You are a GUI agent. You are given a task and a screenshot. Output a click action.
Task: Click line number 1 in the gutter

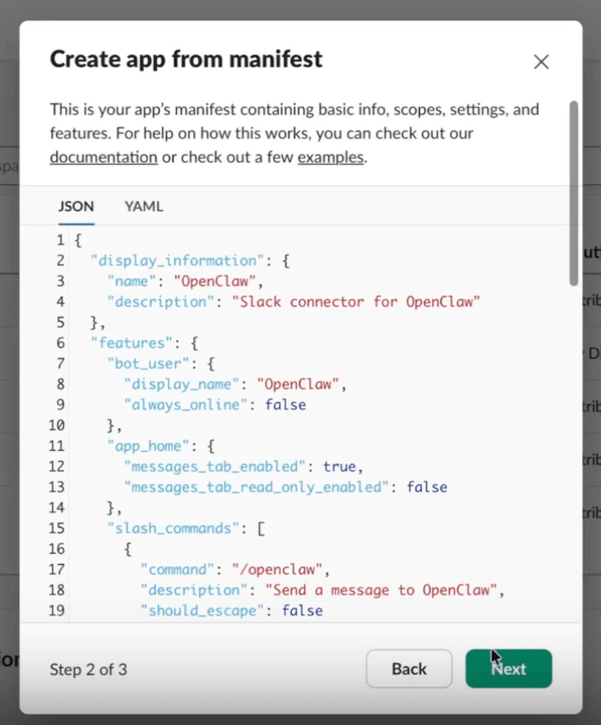(60, 240)
